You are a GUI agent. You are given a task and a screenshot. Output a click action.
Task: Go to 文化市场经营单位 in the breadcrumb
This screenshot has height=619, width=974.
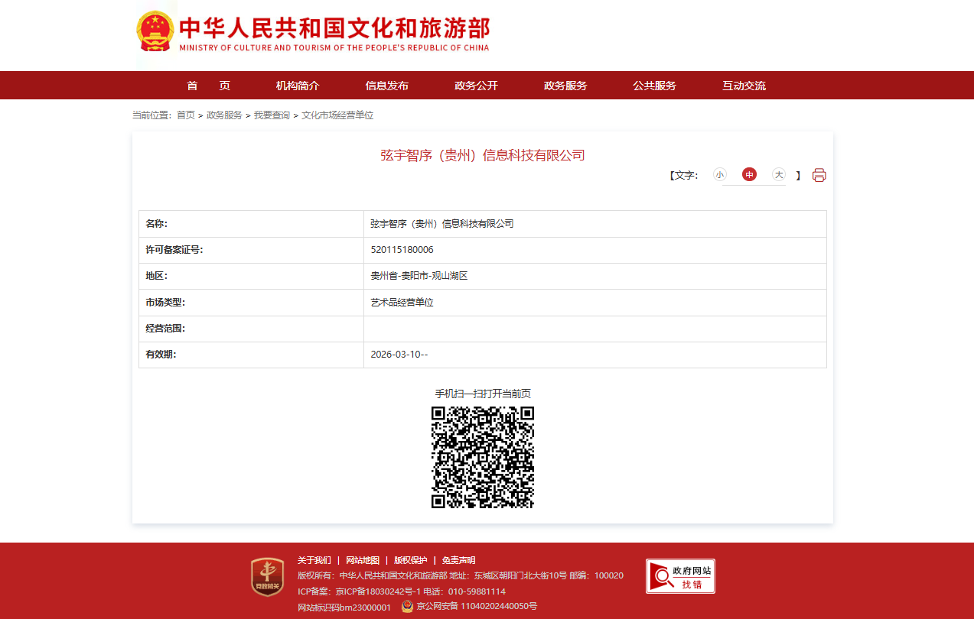tap(337, 115)
